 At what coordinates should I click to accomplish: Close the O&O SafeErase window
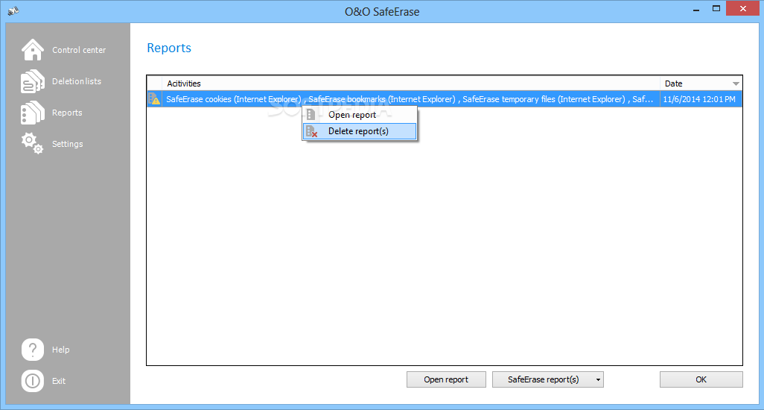(x=743, y=8)
